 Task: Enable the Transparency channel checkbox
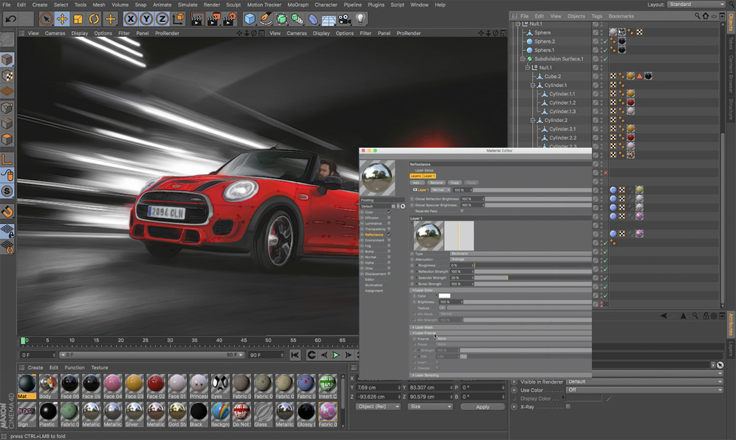pos(389,229)
